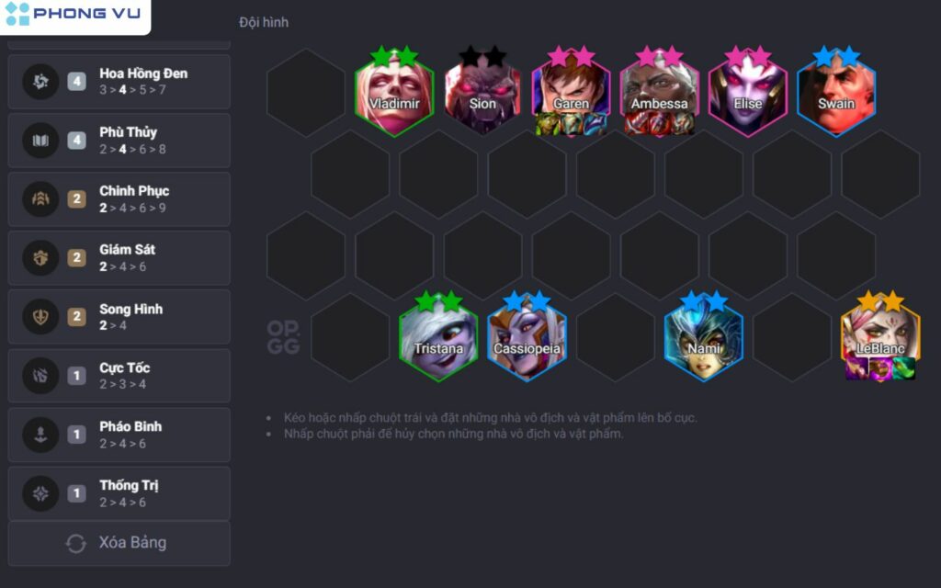The width and height of the screenshot is (941, 588).
Task: Select the Song Hình trait row
Action: (x=119, y=317)
